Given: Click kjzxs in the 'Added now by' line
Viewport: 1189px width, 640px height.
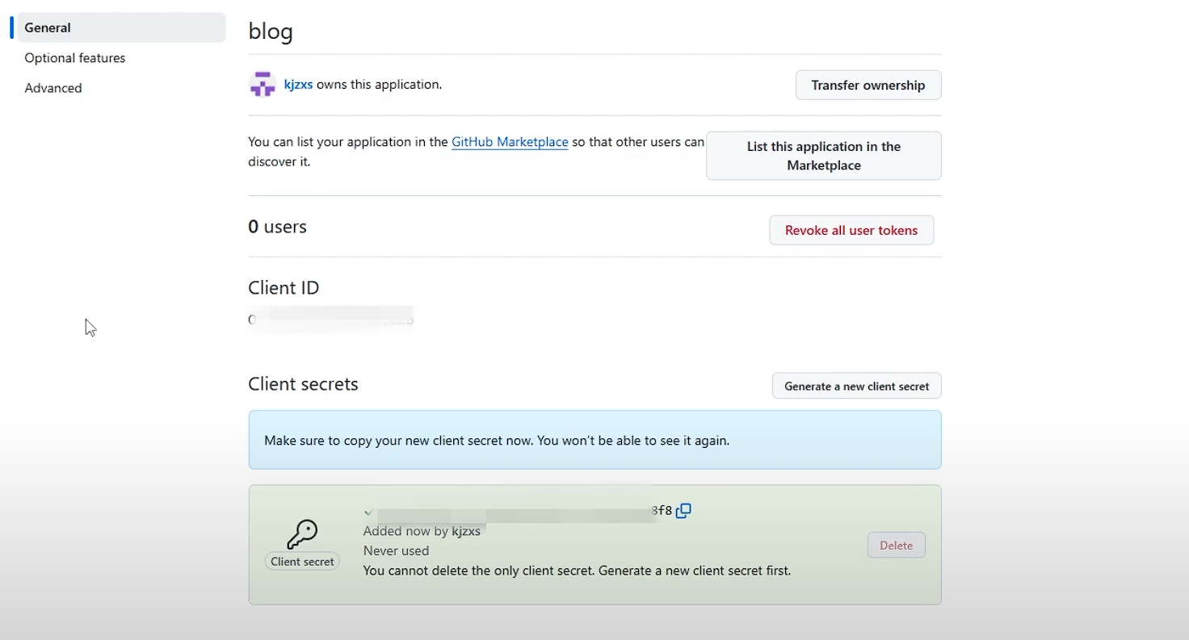Looking at the screenshot, I should (x=466, y=531).
